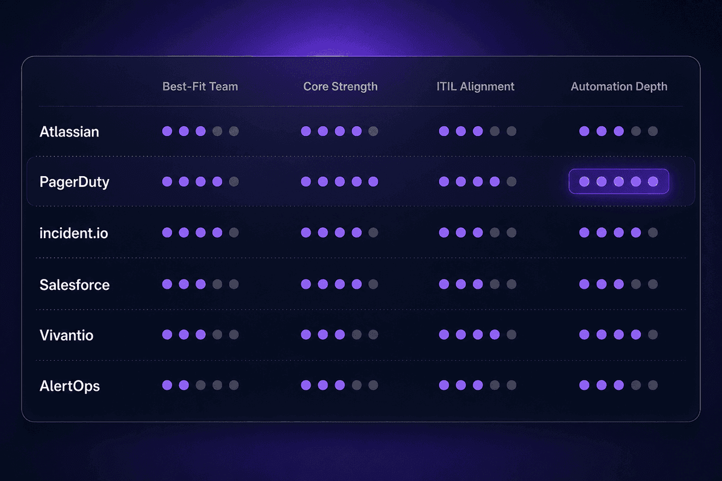722x481 pixels.
Task: Click AlertOps' Best-Fit Team dot rating
Action: (x=200, y=385)
